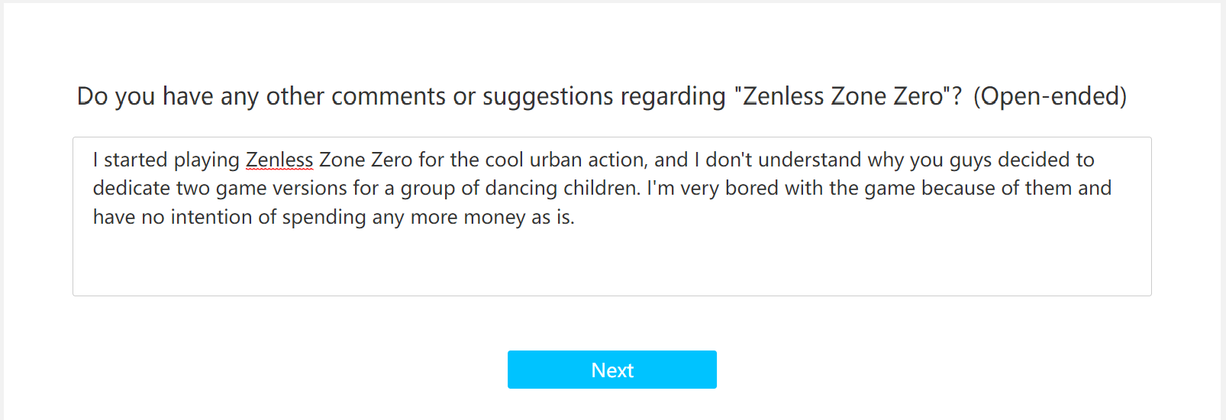
Task: Click "(Open-ended)" in the question heading
Action: click(x=1050, y=96)
